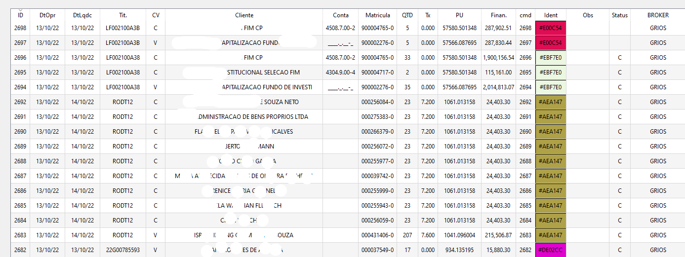Click the PU column header
The height and width of the screenshot is (257, 685).
(460, 15)
